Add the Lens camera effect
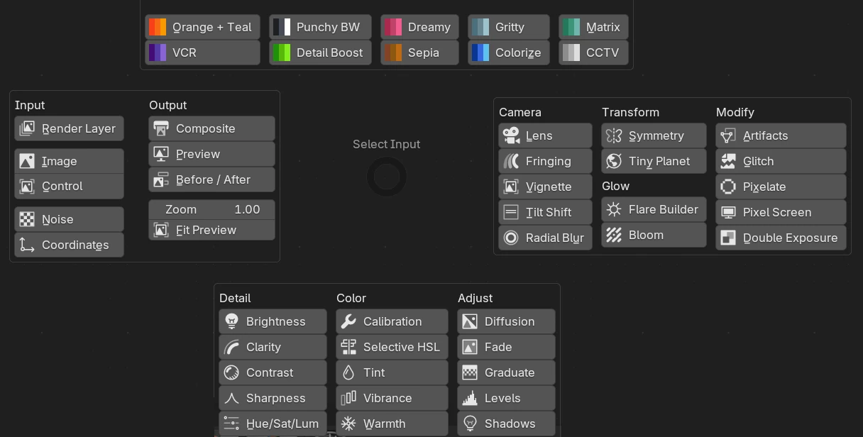The height and width of the screenshot is (437, 863). (x=545, y=135)
